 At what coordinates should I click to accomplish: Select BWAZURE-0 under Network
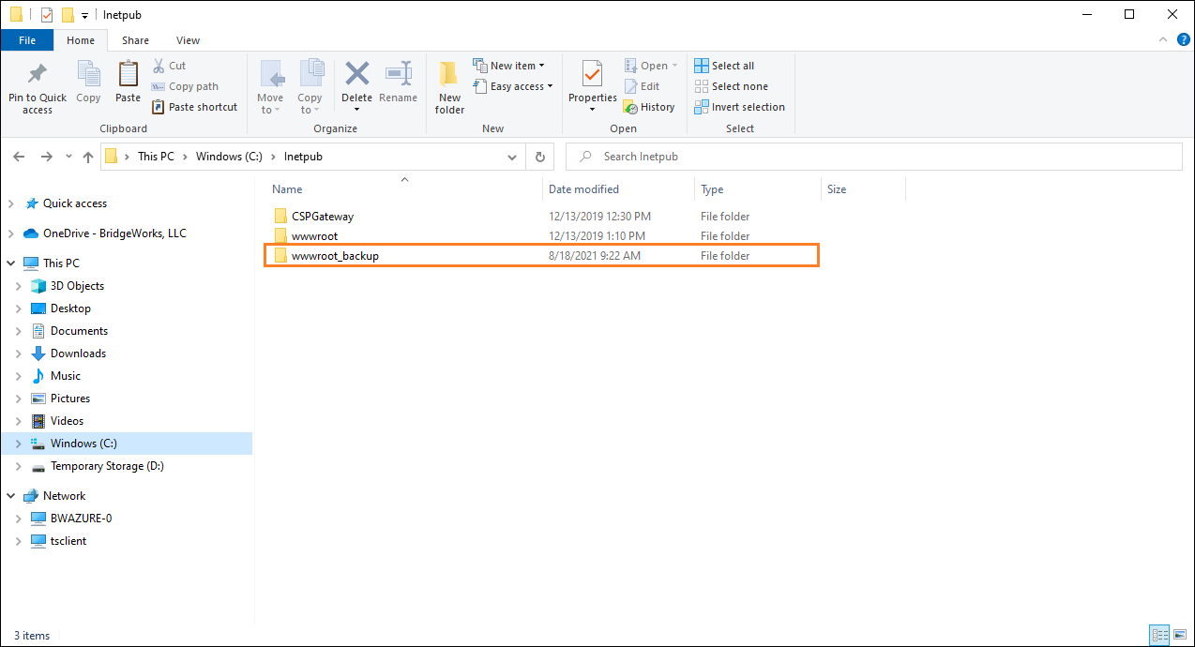[x=81, y=519]
